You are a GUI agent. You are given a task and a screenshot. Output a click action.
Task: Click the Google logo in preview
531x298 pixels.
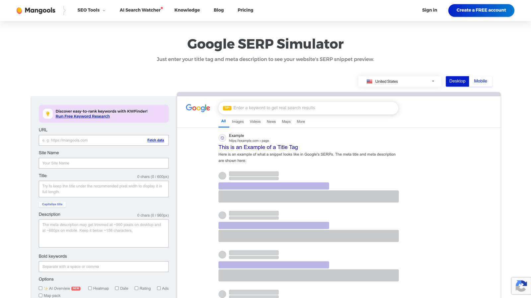coord(198,108)
